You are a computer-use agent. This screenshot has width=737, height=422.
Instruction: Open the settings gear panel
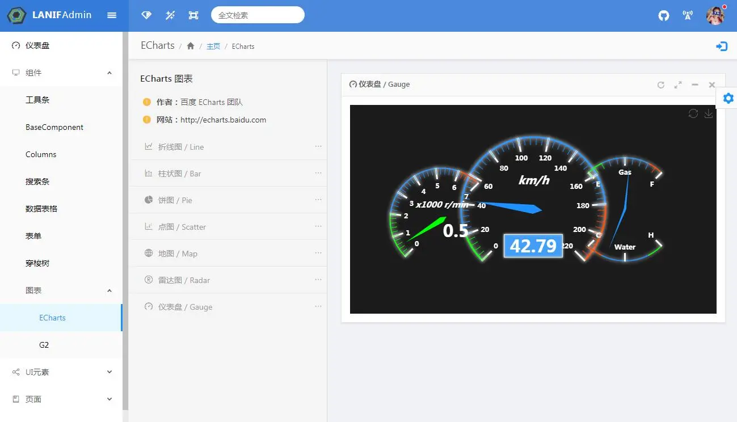(728, 99)
